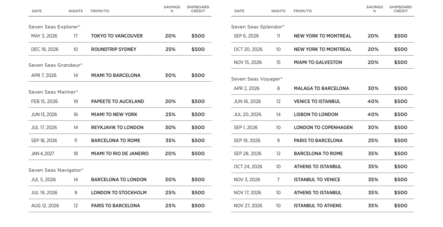This screenshot has width=443, height=227.
Task: Click the SEP 6, 2026 departure date
Action: [246, 36]
